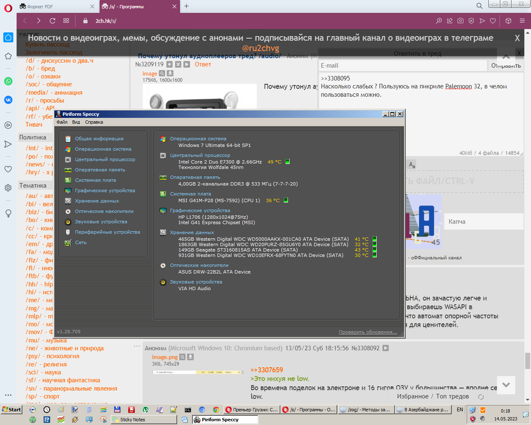The image size is (531, 425).
Task: Select Звуковые устройства in Speccy sidebar
Action: tap(101, 222)
